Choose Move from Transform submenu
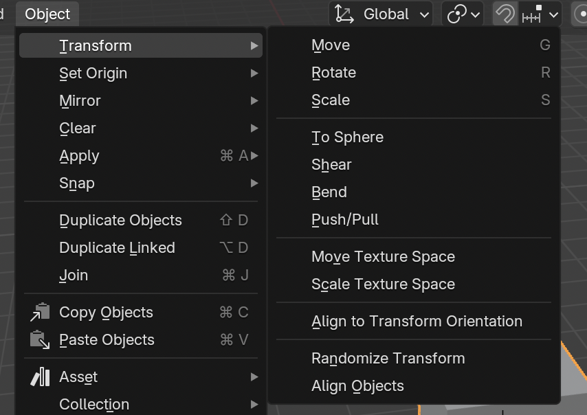The height and width of the screenshot is (415, 587). 331,45
